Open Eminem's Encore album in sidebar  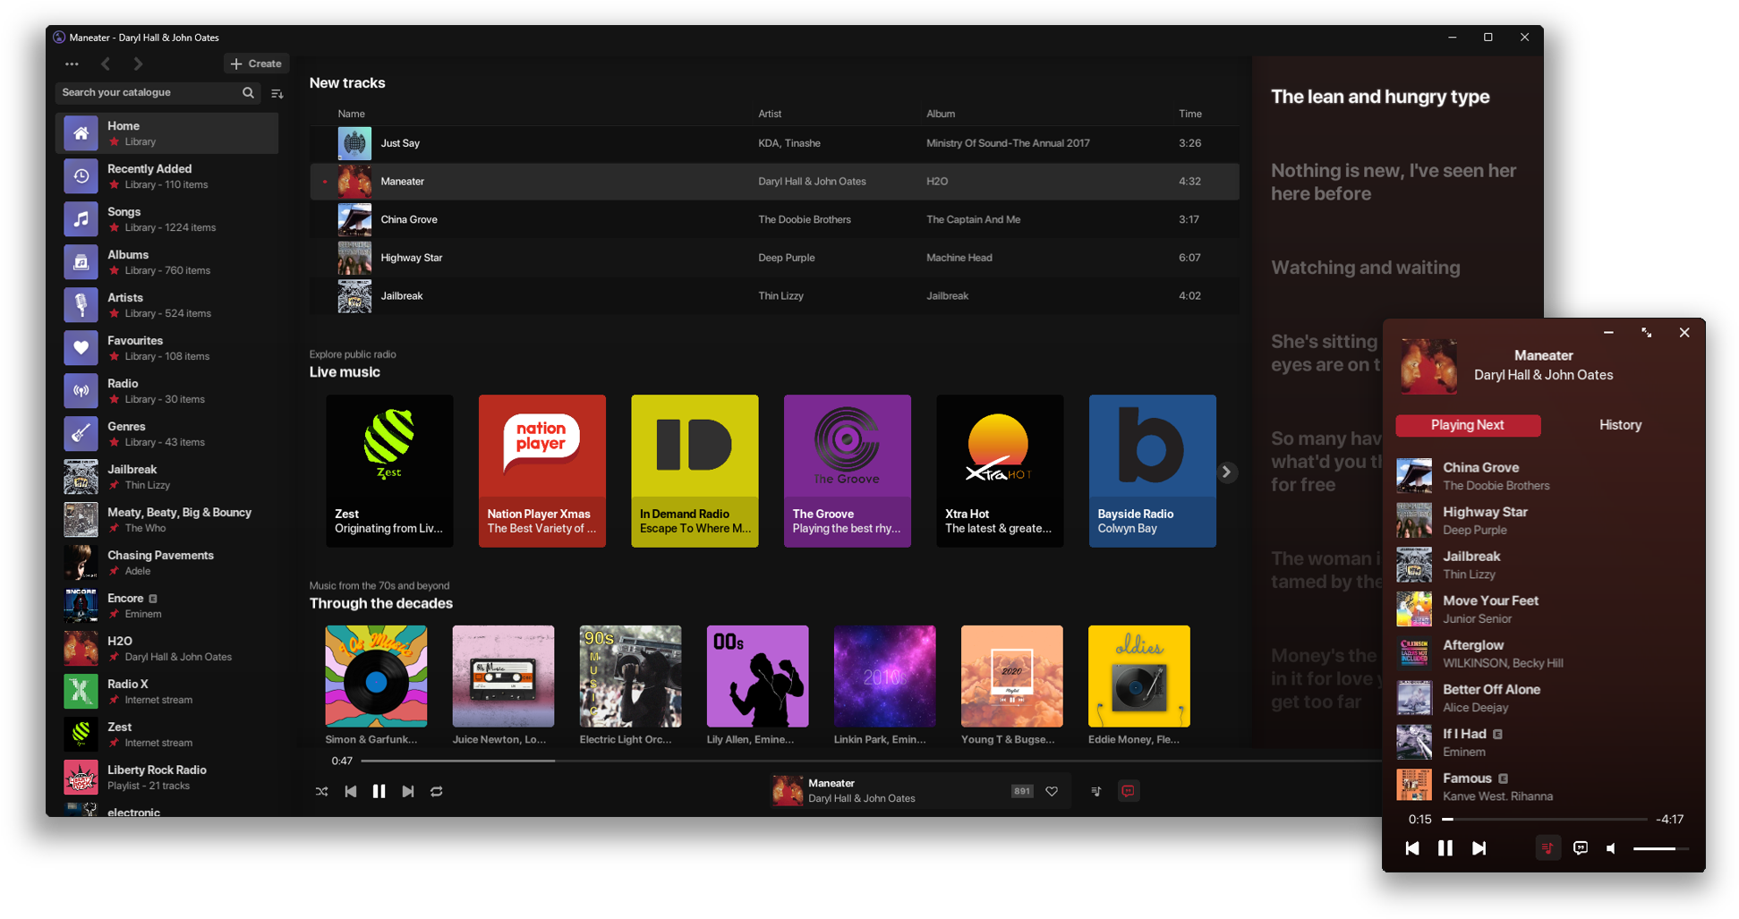[166, 606]
